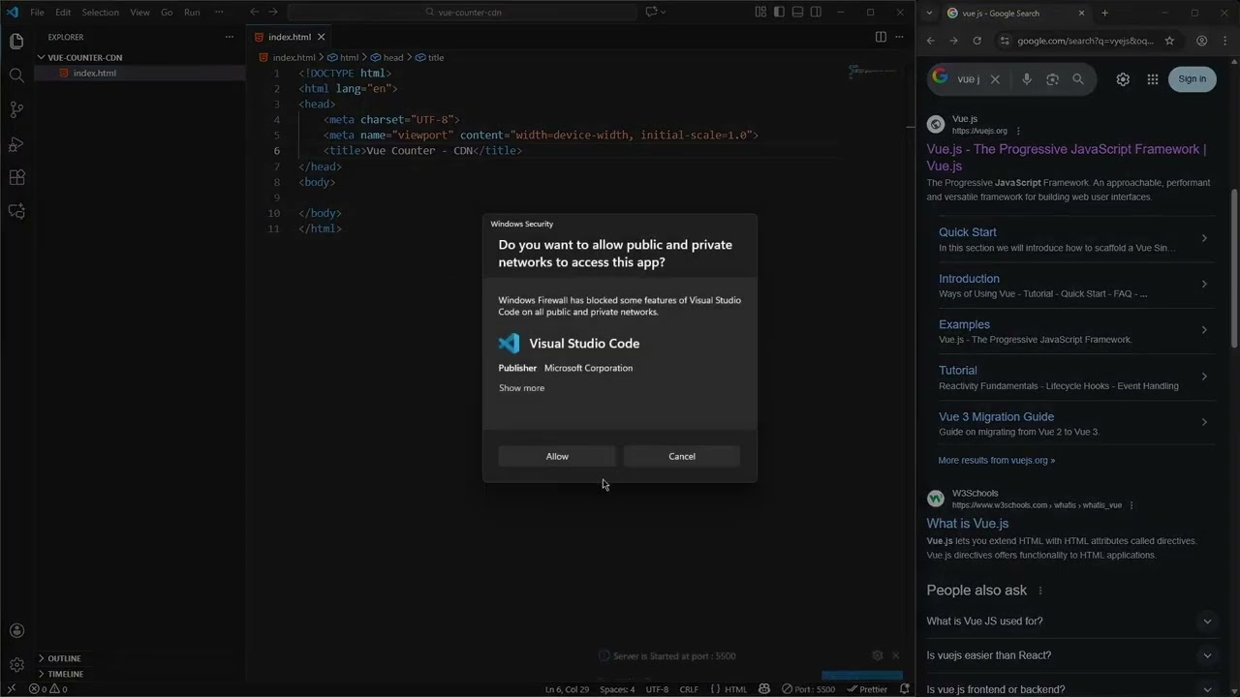Click the VS Code command center search box
The width and height of the screenshot is (1240, 697).
coord(462,13)
